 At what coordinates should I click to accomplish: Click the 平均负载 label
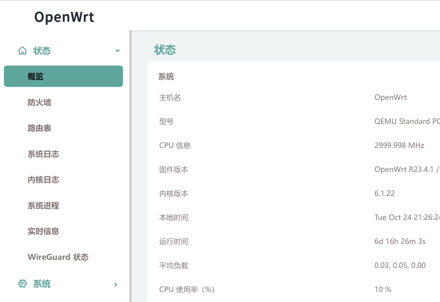click(x=174, y=265)
